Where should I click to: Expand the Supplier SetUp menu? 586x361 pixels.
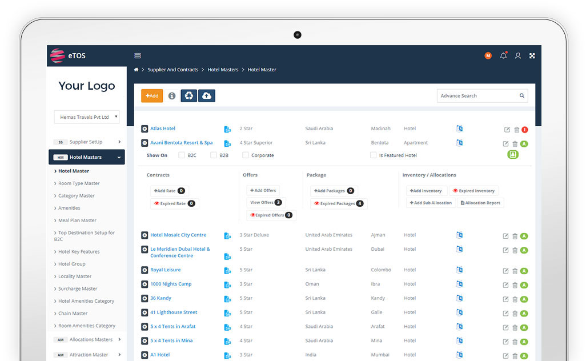click(87, 142)
